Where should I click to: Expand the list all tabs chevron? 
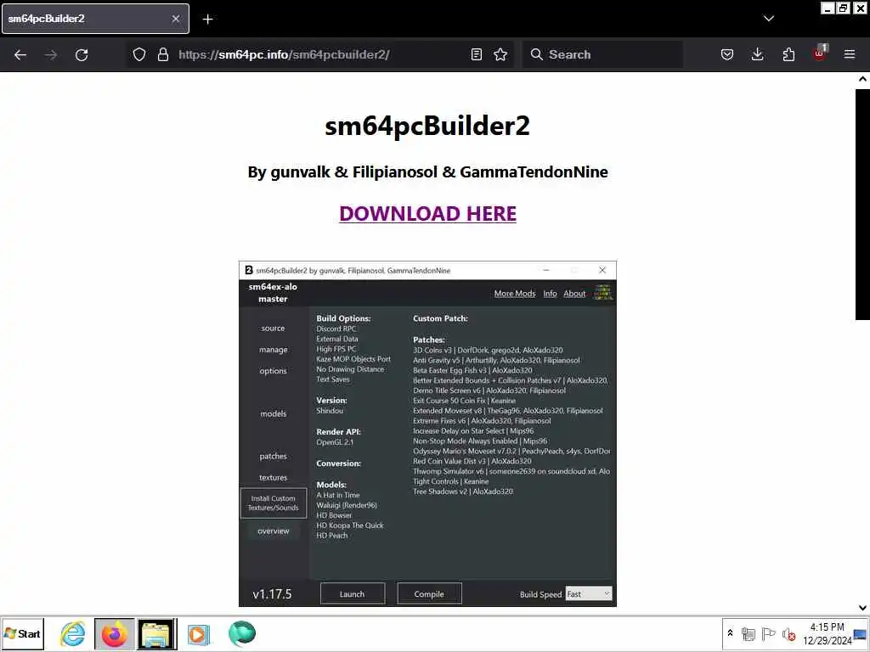(x=768, y=19)
